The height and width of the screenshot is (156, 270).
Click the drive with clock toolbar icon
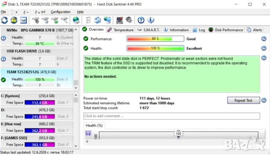pos(45,20)
